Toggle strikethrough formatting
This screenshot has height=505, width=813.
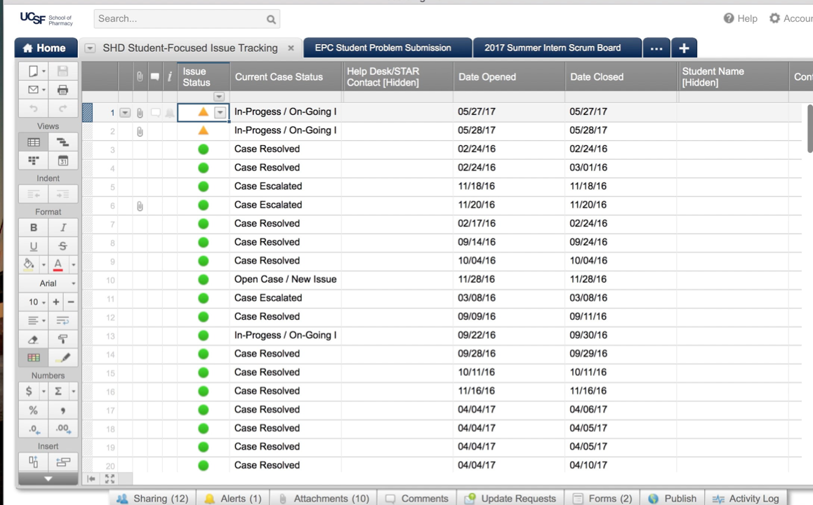pyautogui.click(x=62, y=246)
